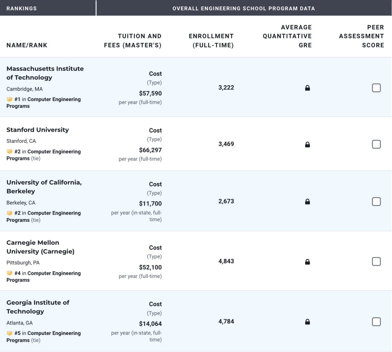
Task: Click the Pittsburgh, PA location text
Action: click(23, 262)
